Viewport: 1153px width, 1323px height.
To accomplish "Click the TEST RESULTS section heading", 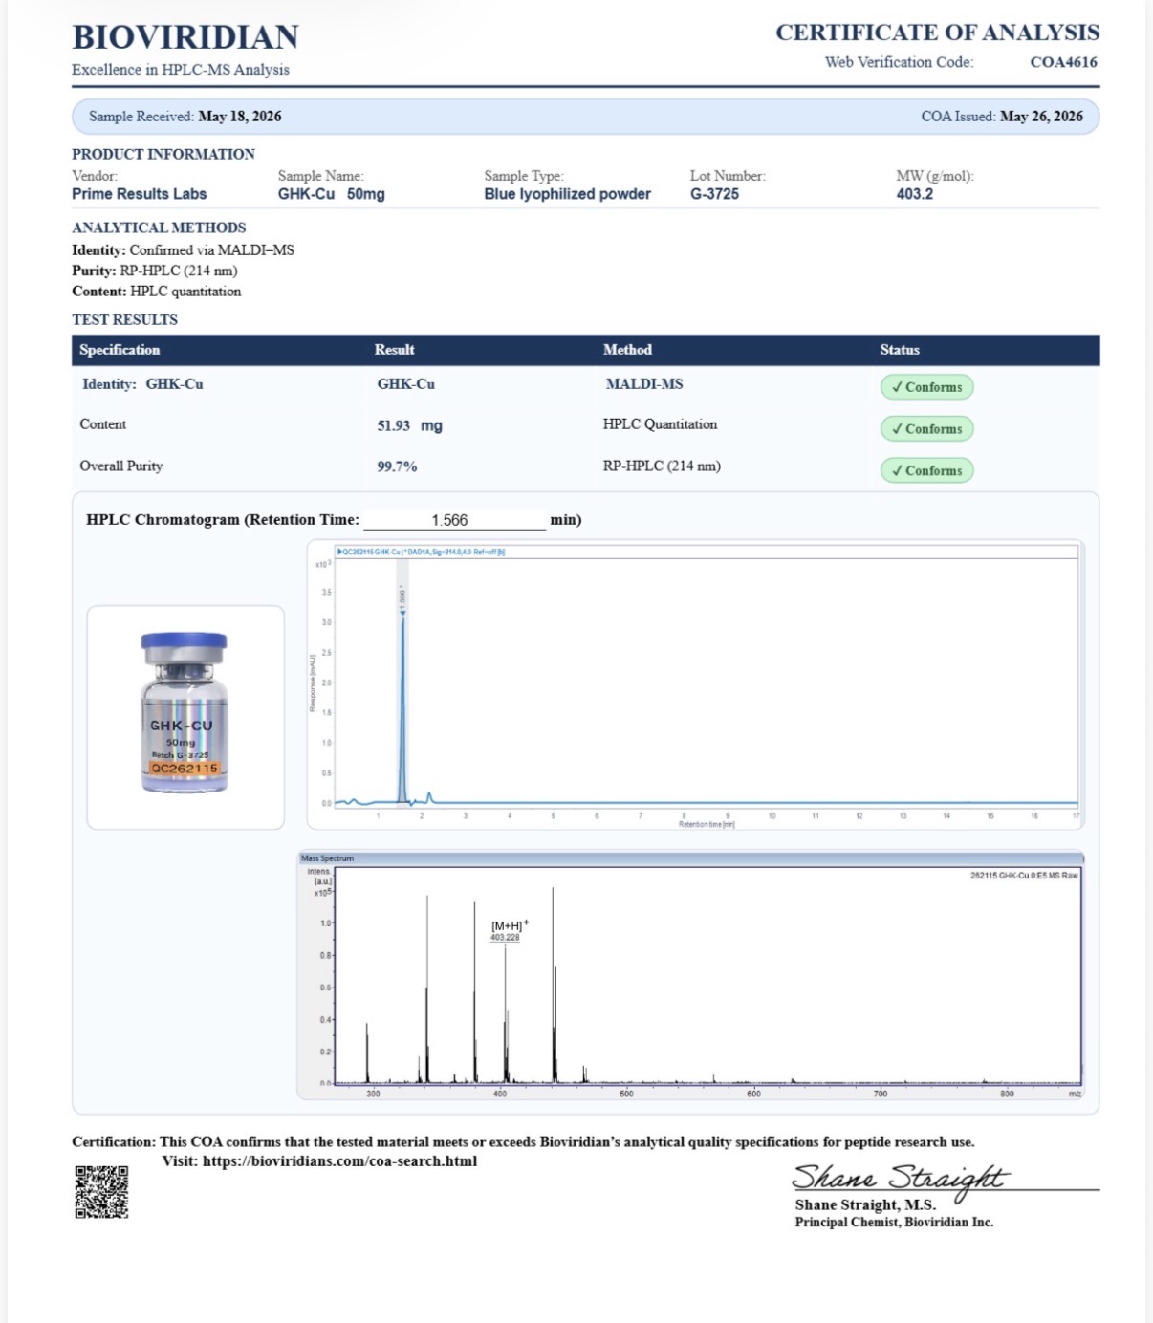I will point(125,319).
